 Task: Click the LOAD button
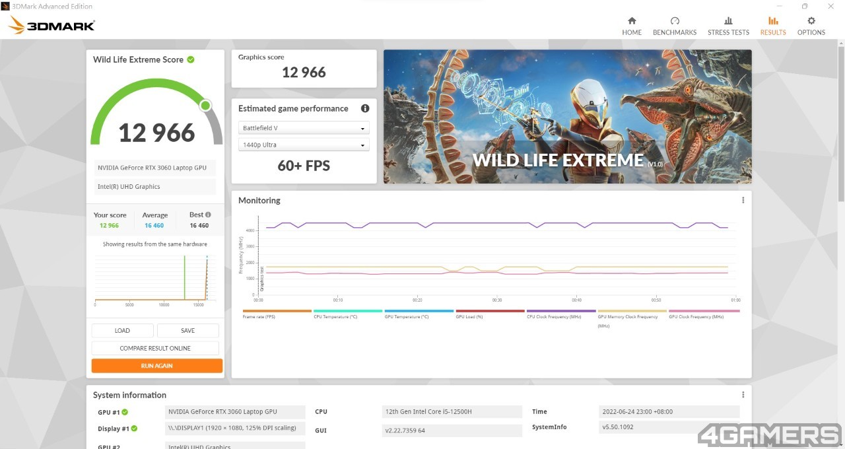(122, 331)
